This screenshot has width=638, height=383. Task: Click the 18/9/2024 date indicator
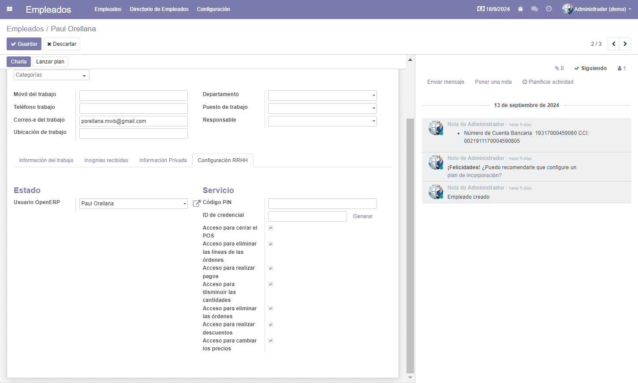pos(493,9)
